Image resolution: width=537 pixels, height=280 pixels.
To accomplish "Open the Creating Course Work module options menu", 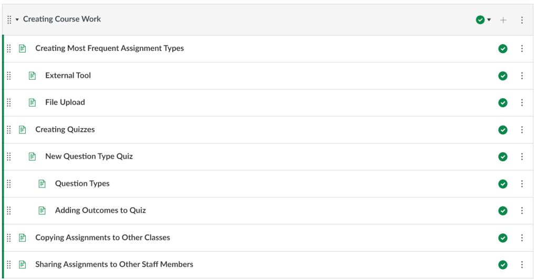I will click(522, 20).
